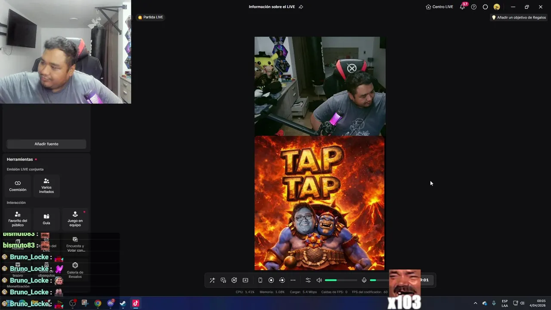This screenshot has width=551, height=310.
Task: Click the dashed-circle replay capture icon
Action: coord(282,280)
